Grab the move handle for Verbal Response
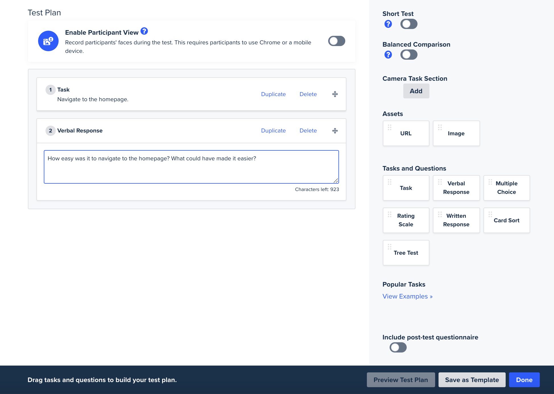The width and height of the screenshot is (554, 394). tap(335, 131)
